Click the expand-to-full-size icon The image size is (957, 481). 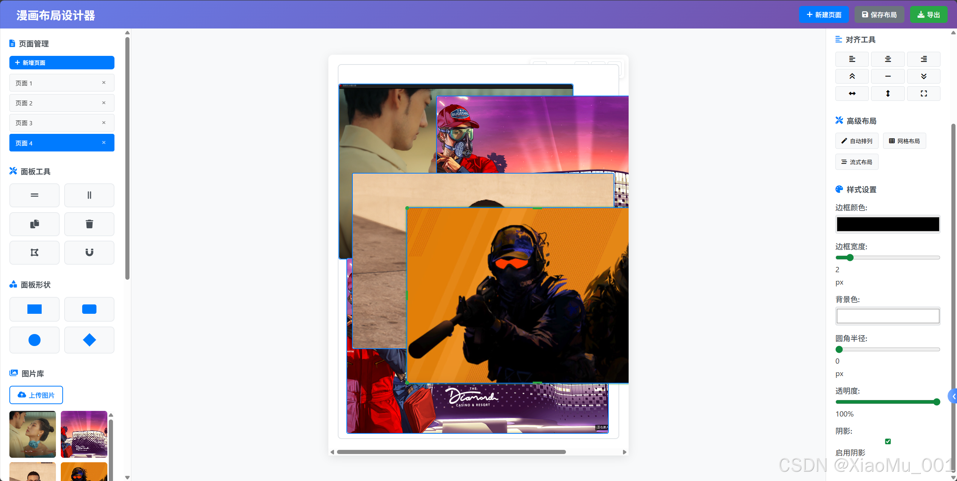924,94
